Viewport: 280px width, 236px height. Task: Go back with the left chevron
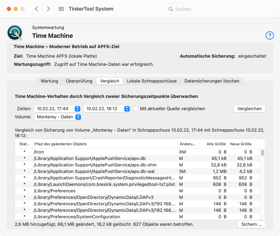(x=37, y=9)
